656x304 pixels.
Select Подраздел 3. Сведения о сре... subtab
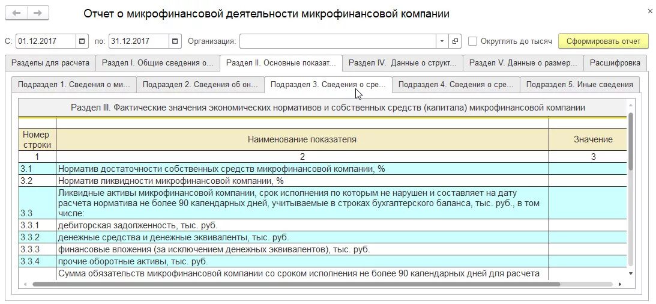click(328, 84)
